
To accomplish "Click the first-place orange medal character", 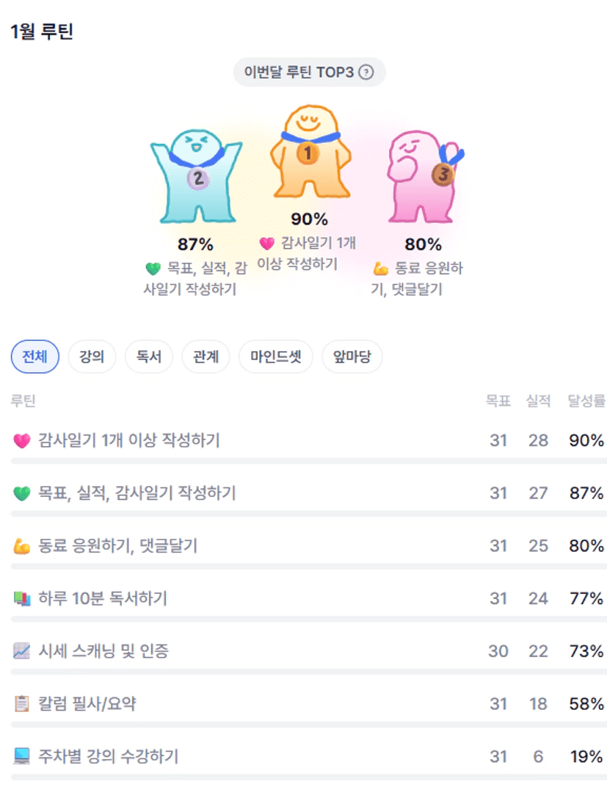I will coord(310,153).
